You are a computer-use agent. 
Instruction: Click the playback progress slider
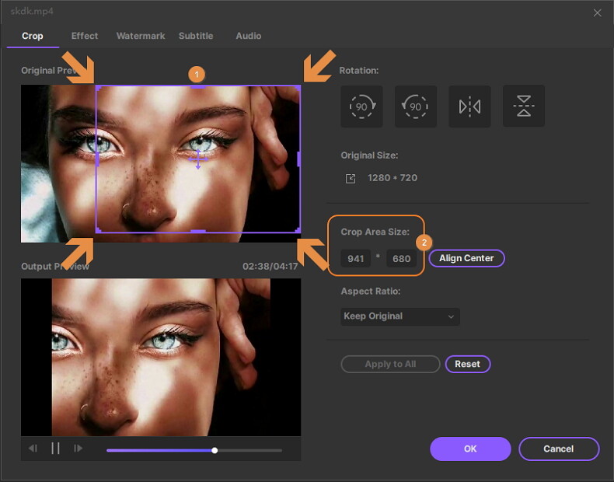tap(194, 450)
